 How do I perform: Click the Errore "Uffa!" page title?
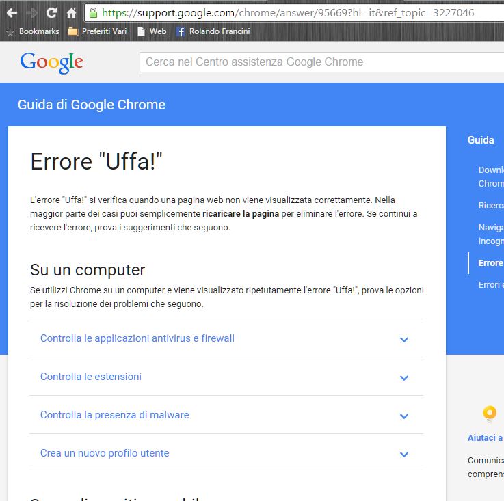[x=96, y=161]
